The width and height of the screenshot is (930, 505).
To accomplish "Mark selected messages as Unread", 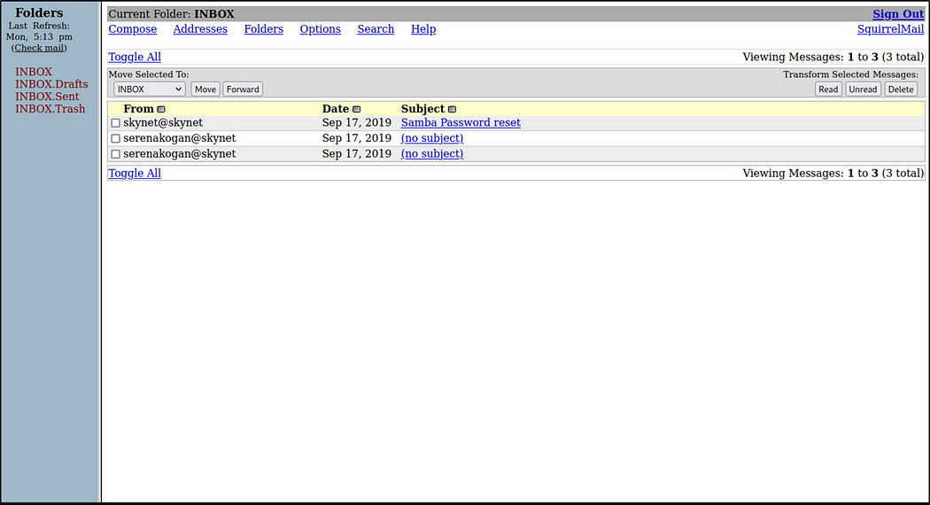I will click(863, 89).
